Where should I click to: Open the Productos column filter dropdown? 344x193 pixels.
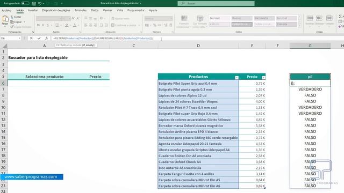pyautogui.click(x=236, y=78)
